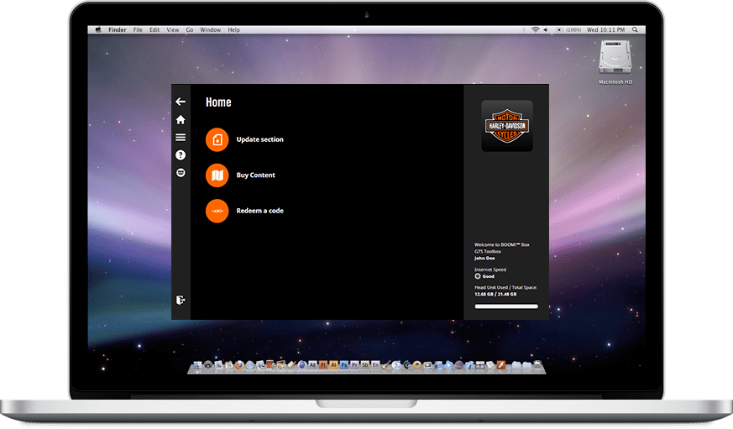Launch After Effects (Ae) from the dock
Image resolution: width=733 pixels, height=429 pixels.
312,364
